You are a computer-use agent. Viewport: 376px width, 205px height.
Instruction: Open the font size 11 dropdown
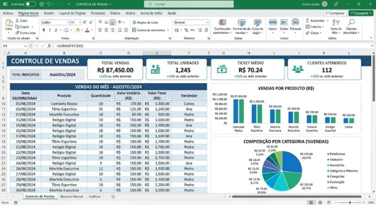pyautogui.click(x=79, y=23)
